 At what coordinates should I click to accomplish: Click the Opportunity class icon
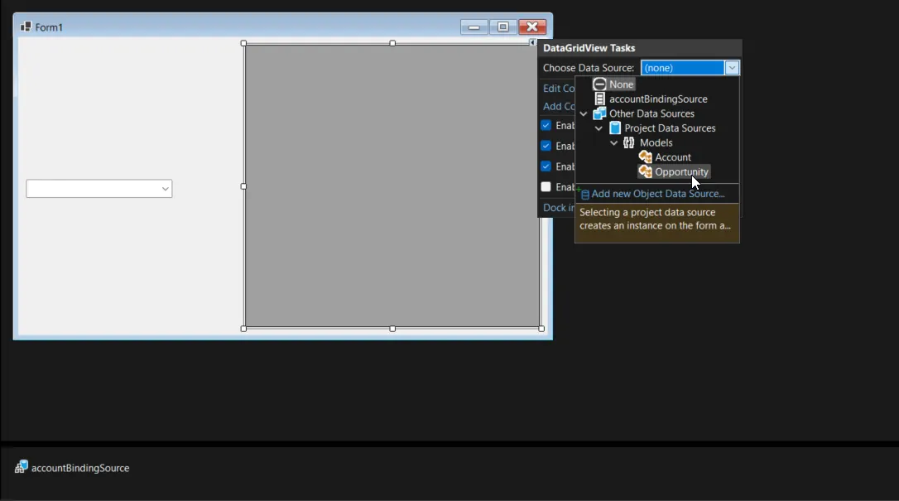point(646,172)
